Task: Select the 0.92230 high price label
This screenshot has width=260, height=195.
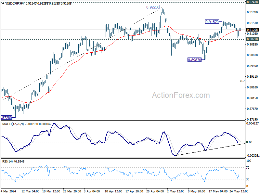Action: (153, 7)
